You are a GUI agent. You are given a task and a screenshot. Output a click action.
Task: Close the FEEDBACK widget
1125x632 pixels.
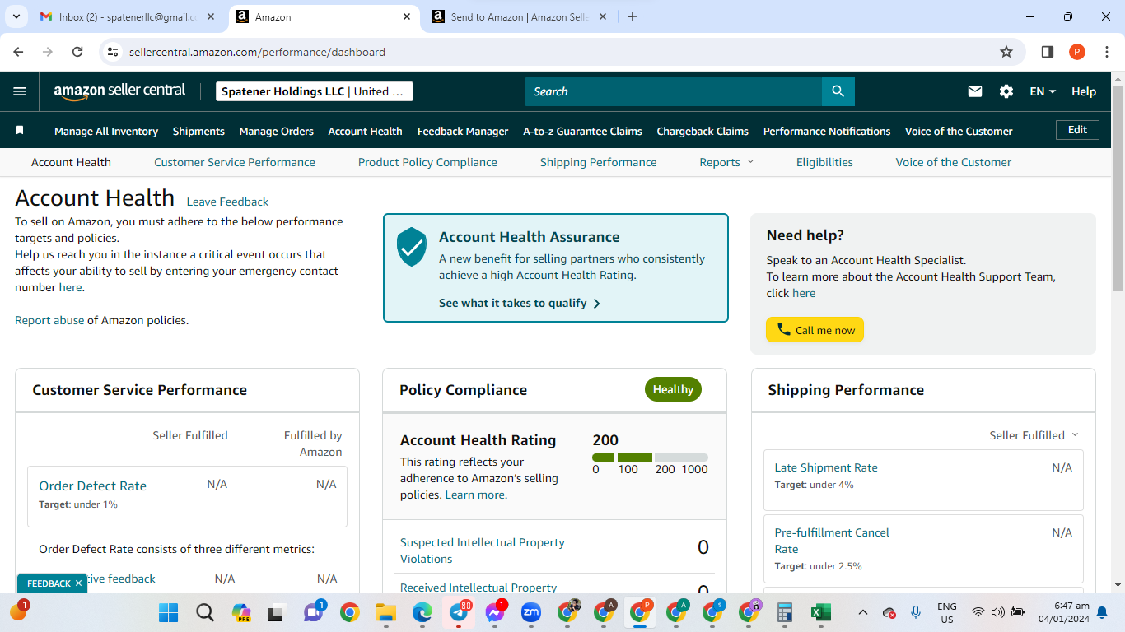pyautogui.click(x=78, y=583)
